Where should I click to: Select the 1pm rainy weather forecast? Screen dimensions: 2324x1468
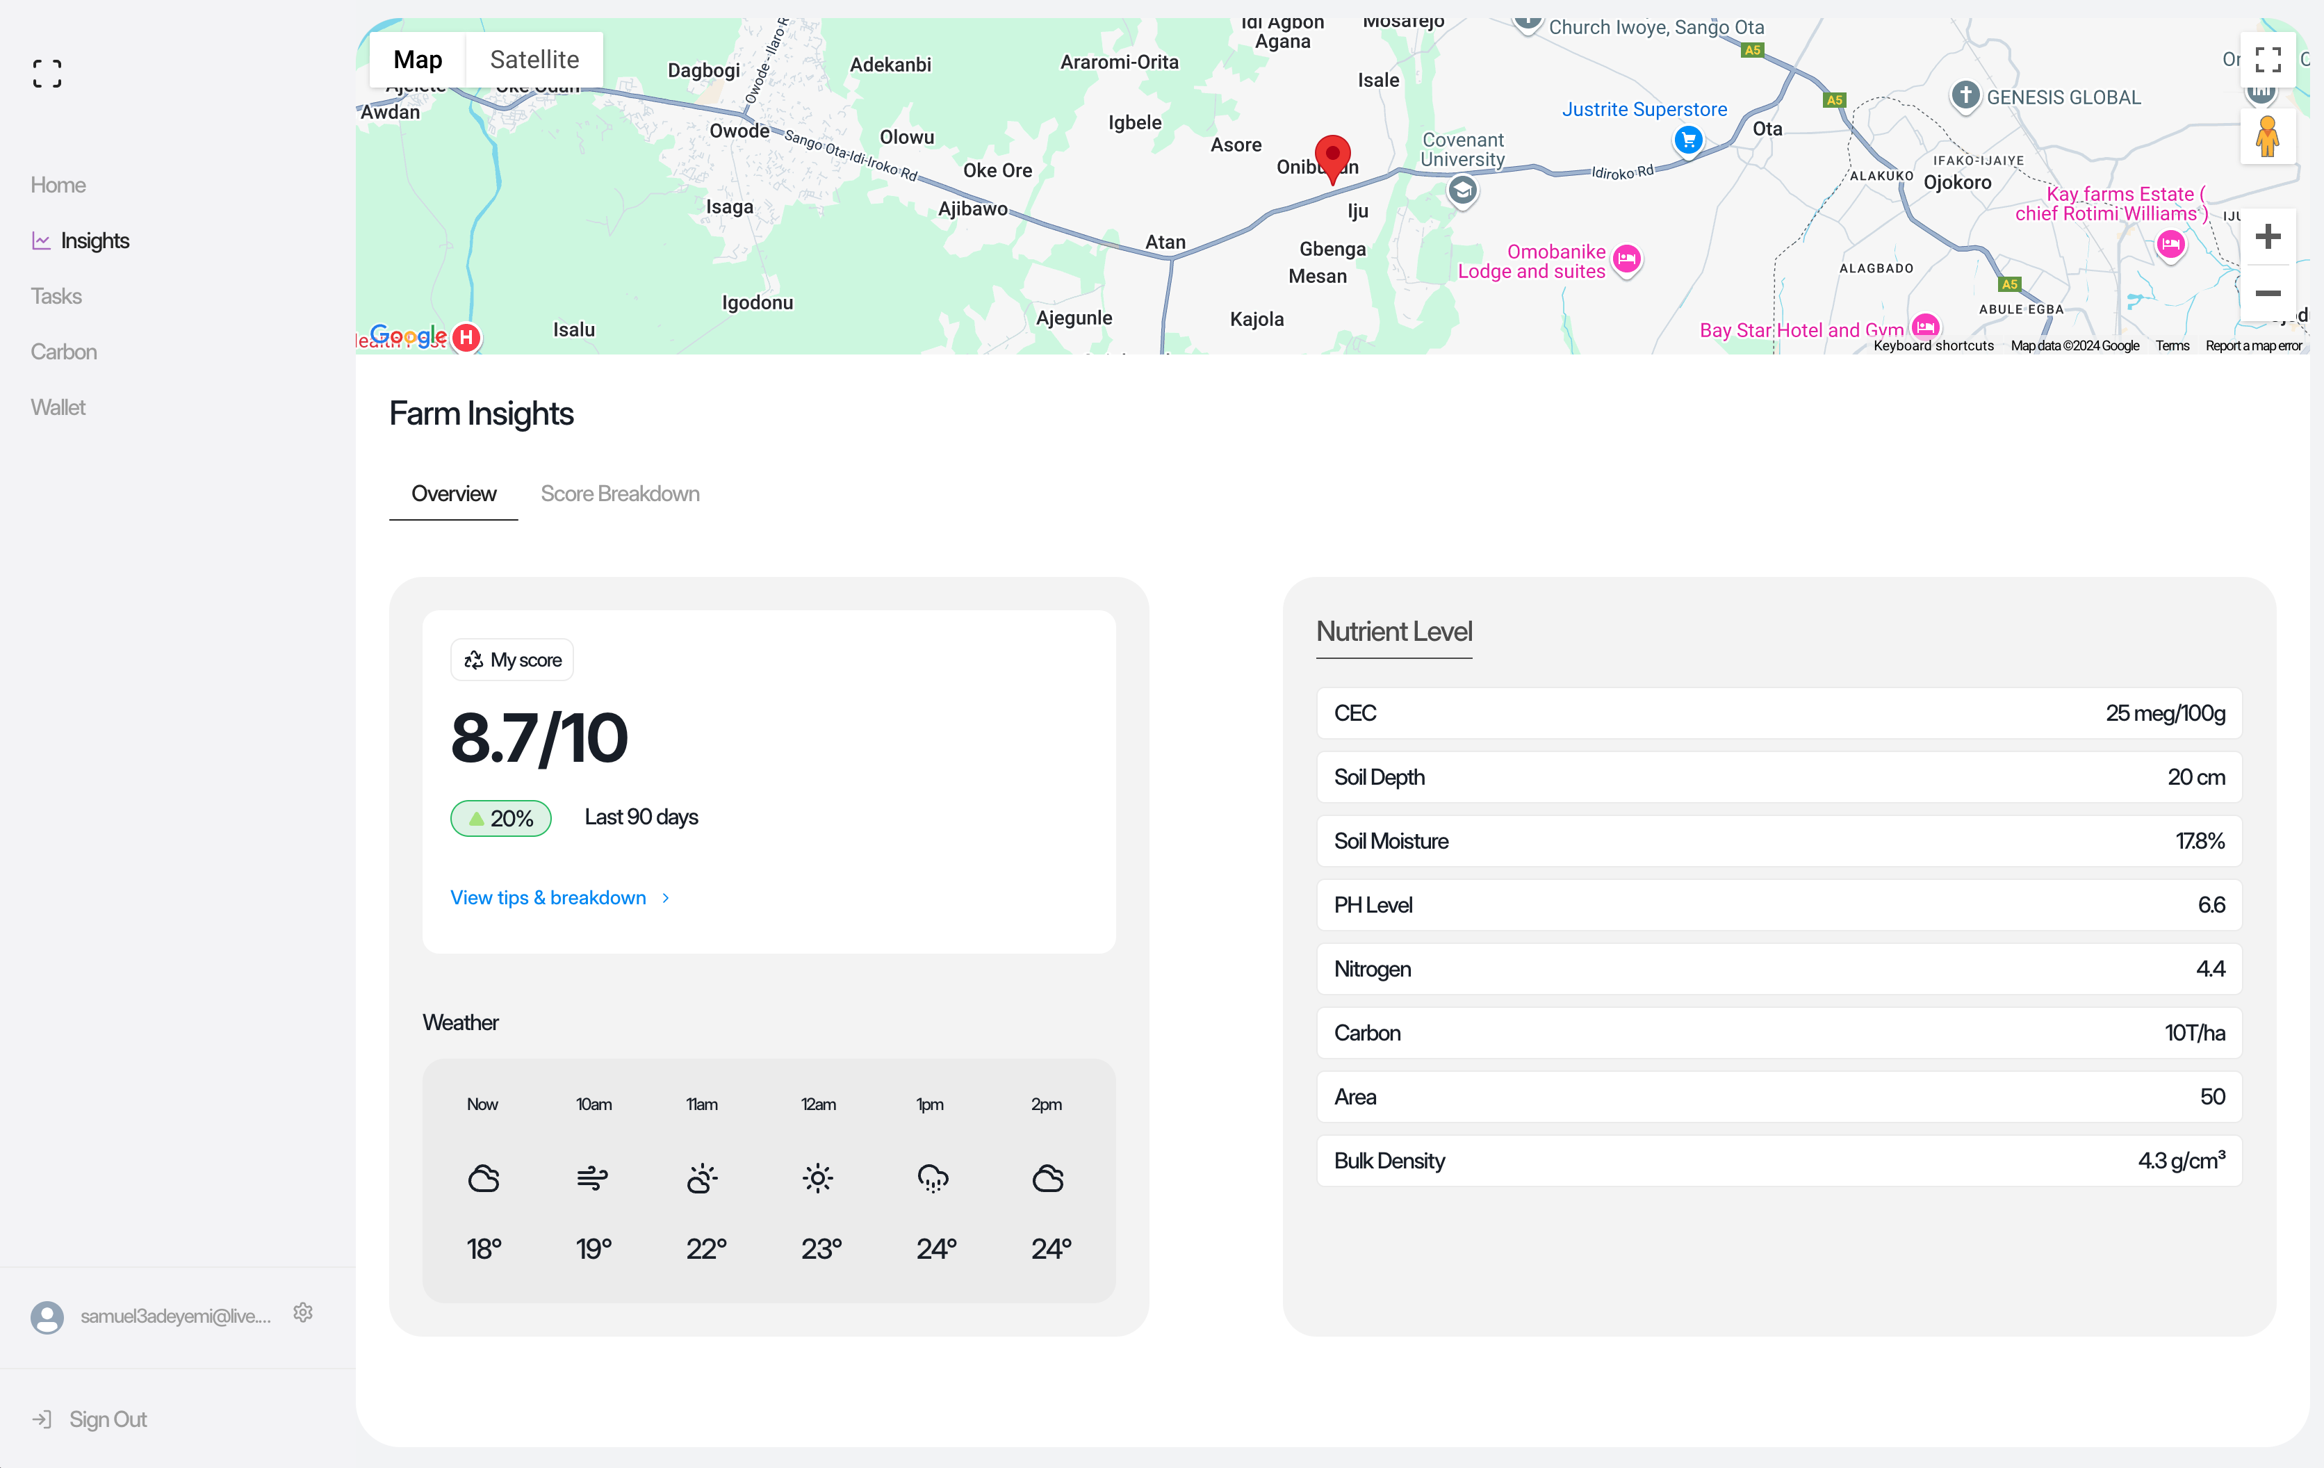coord(932,1177)
